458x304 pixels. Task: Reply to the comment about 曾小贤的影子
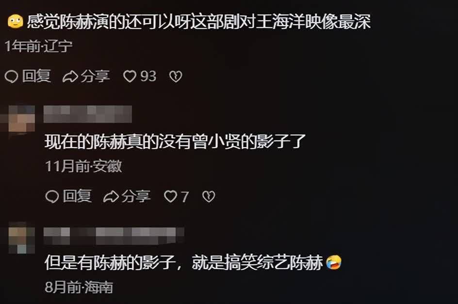pyautogui.click(x=68, y=196)
